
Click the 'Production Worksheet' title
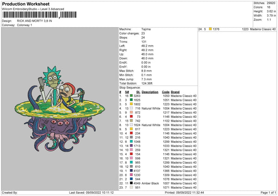pos(25,4)
